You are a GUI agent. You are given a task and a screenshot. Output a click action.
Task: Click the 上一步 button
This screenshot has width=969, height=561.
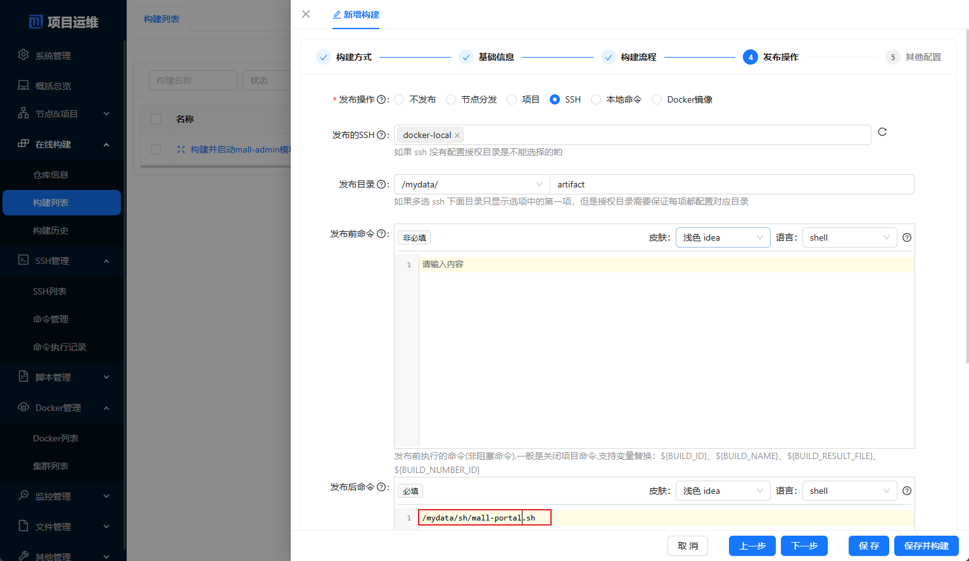(752, 546)
